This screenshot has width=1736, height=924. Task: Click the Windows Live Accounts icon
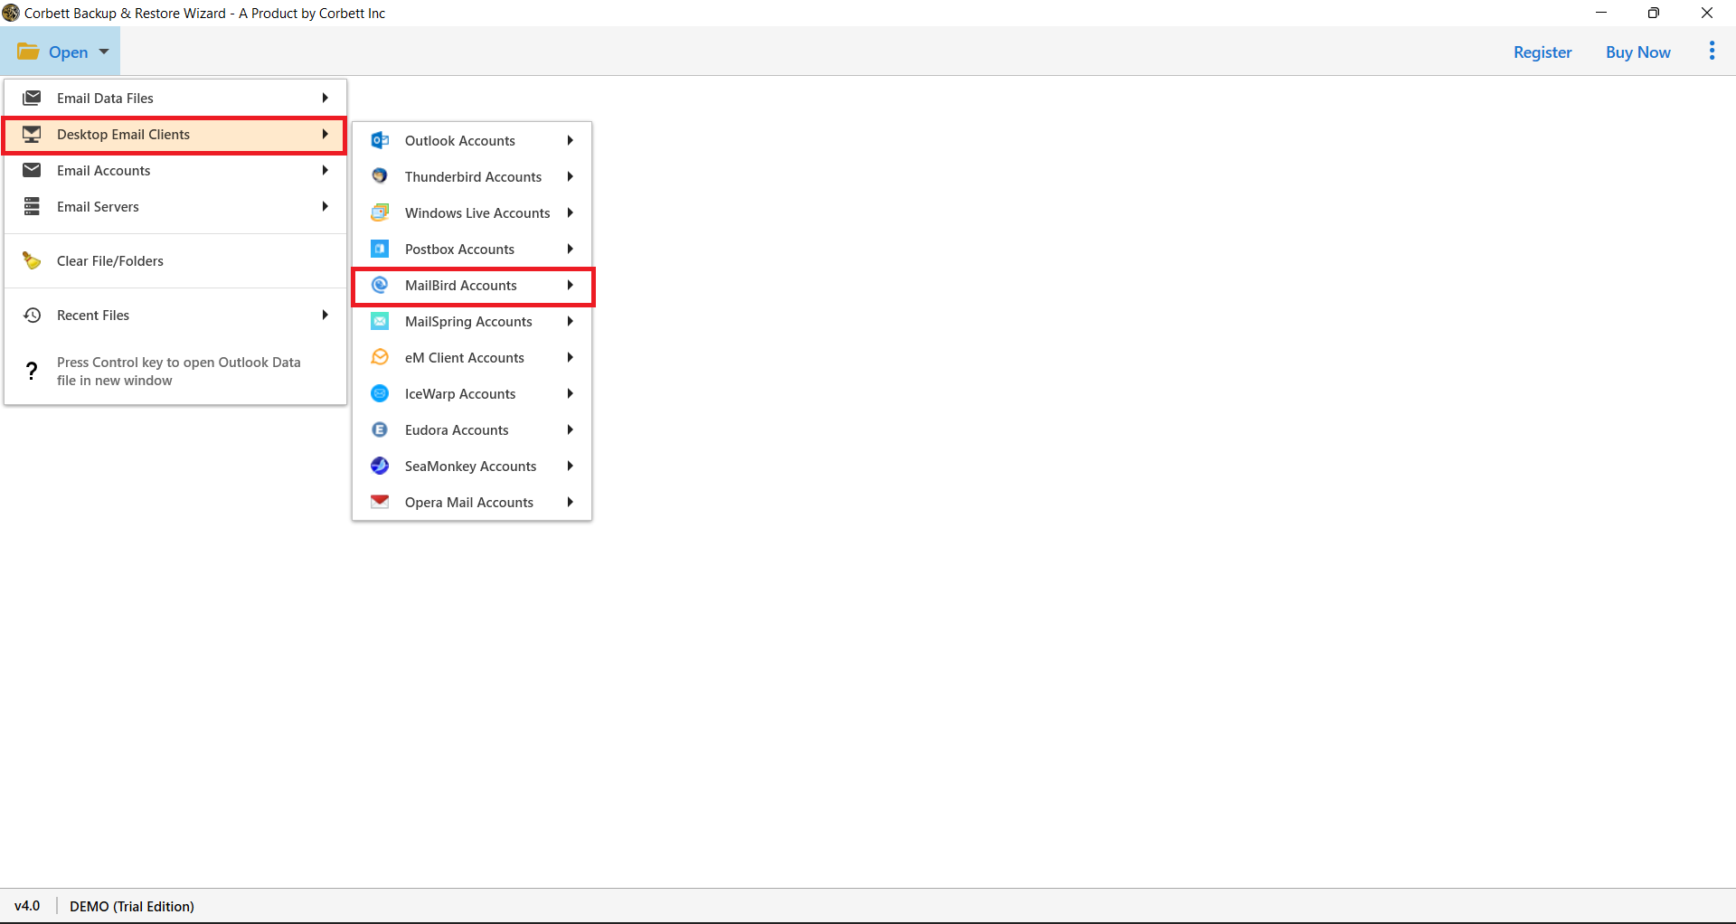(x=380, y=212)
